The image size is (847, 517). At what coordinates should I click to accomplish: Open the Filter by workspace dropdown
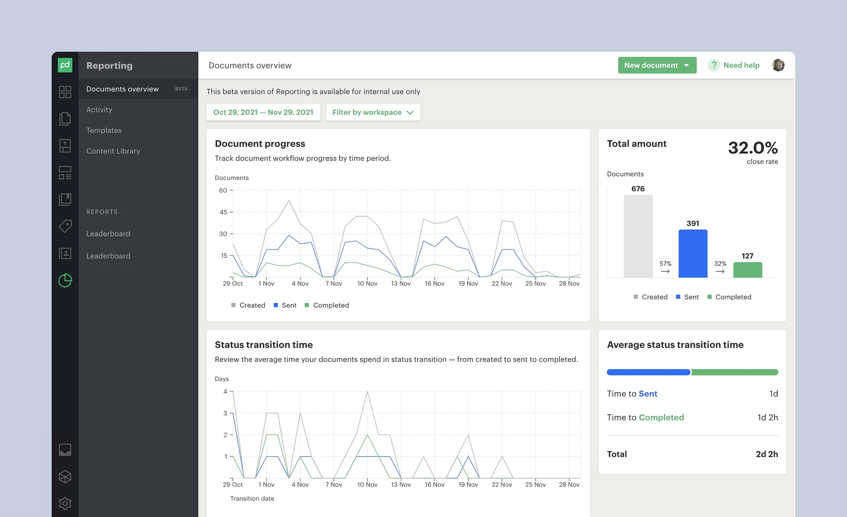[373, 112]
